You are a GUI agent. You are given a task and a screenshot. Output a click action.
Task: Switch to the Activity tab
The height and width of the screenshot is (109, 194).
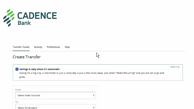pyautogui.click(x=38, y=47)
